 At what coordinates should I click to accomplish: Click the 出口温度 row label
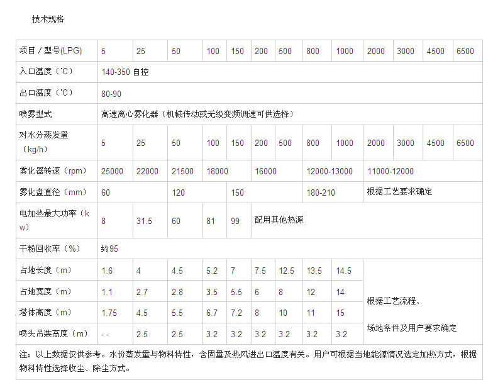[46, 93]
